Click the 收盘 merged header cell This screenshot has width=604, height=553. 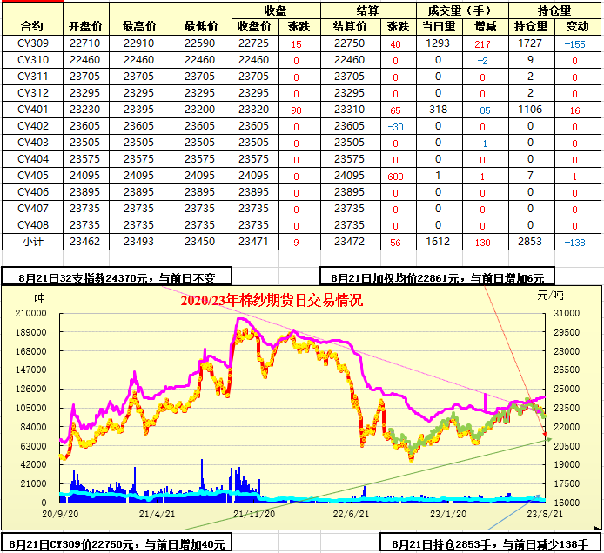[x=276, y=10]
